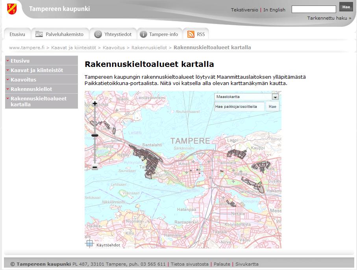Click the Kauppi label on the map
This screenshot has height=270, width=357.
[258, 148]
